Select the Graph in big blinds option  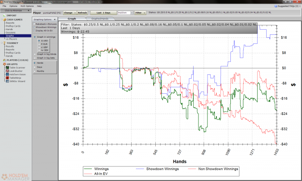click(35, 54)
